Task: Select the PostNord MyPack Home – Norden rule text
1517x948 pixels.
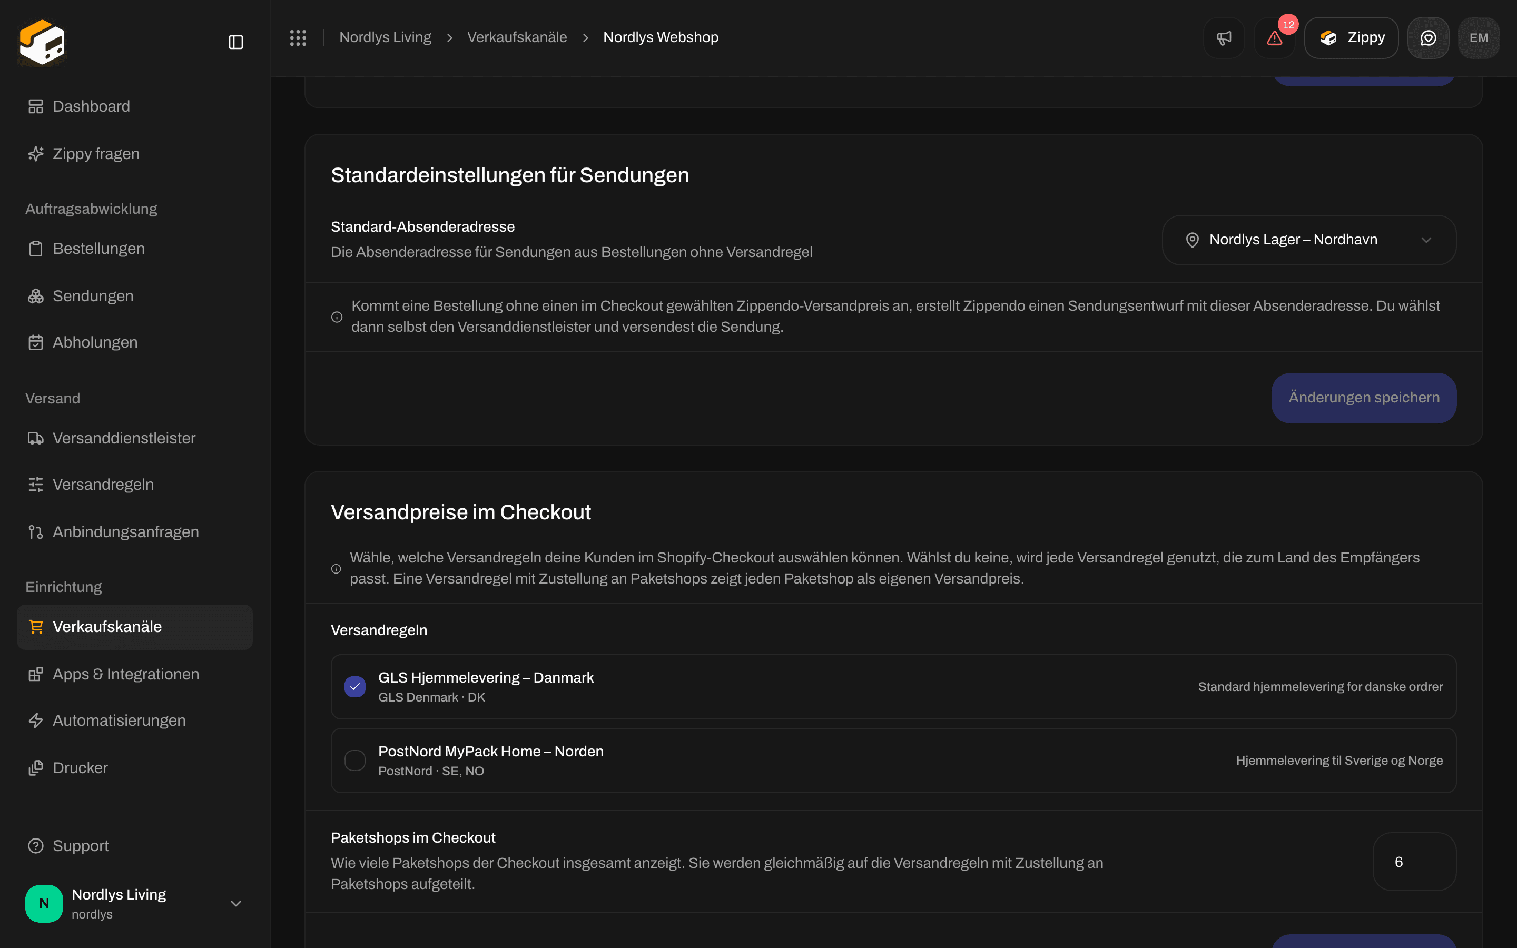Action: click(x=491, y=752)
